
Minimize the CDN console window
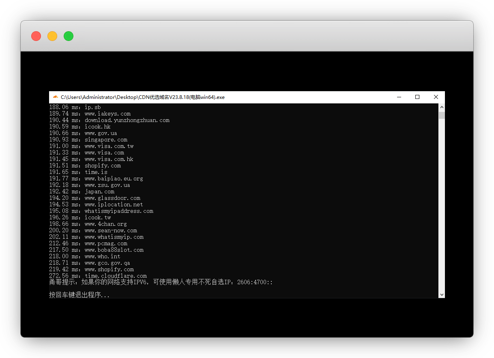(399, 97)
